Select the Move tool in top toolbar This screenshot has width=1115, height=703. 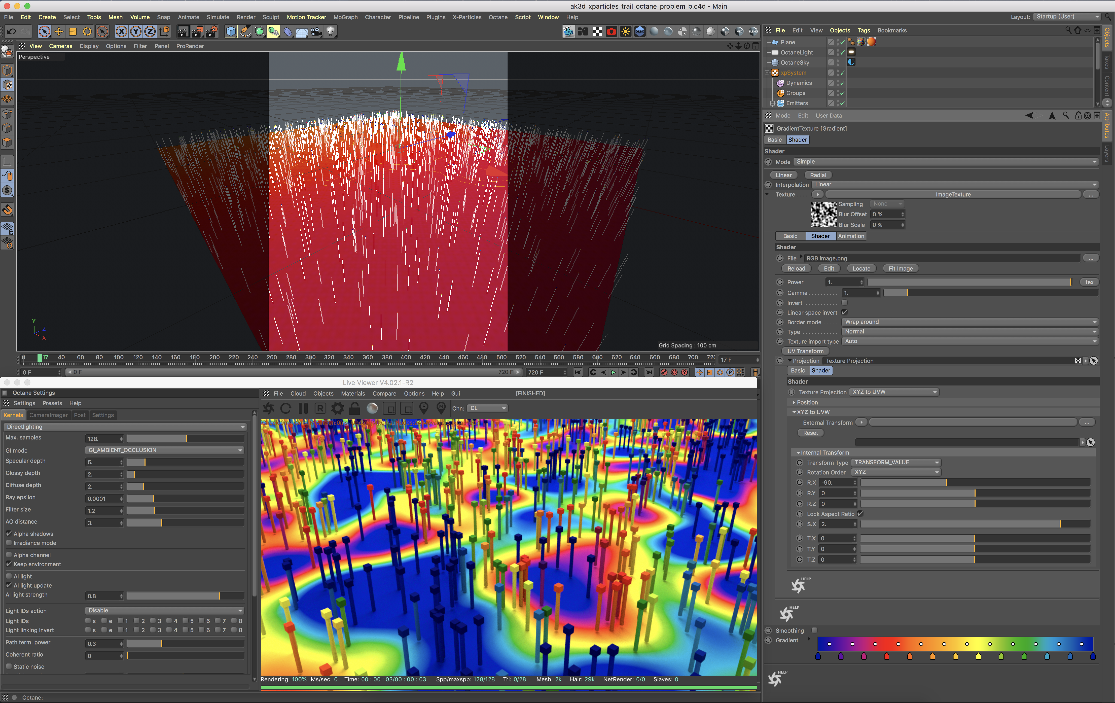click(x=59, y=31)
